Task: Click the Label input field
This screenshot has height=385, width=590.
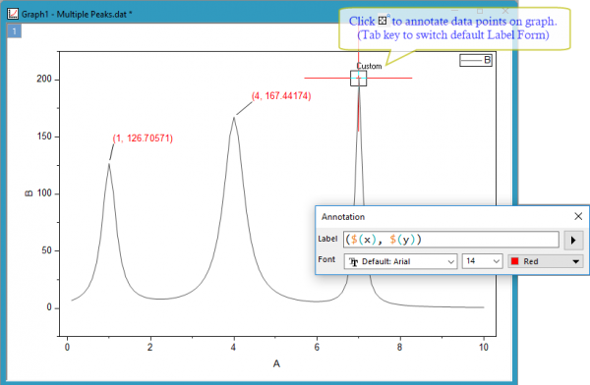Action: point(450,240)
